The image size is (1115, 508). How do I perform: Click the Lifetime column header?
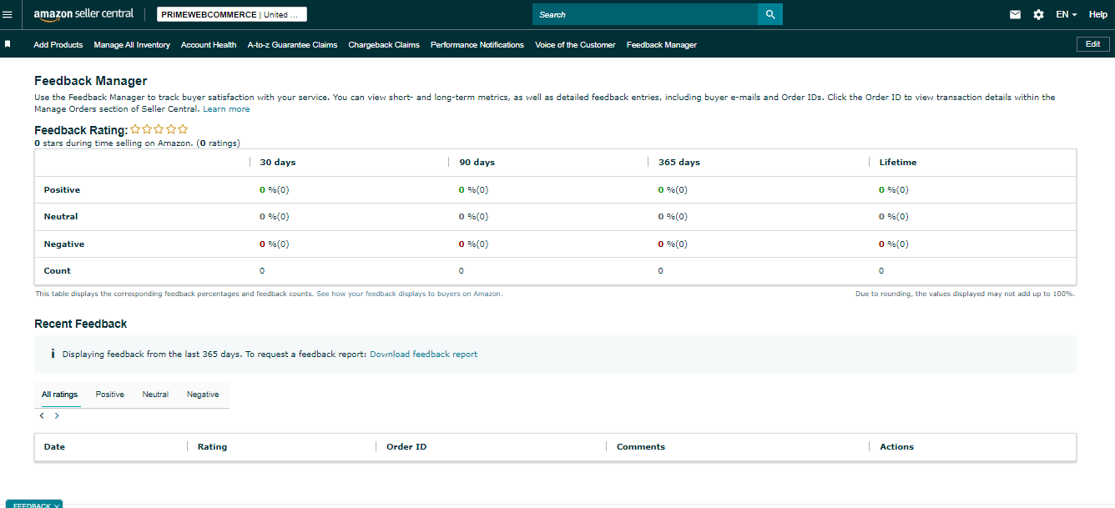898,163
